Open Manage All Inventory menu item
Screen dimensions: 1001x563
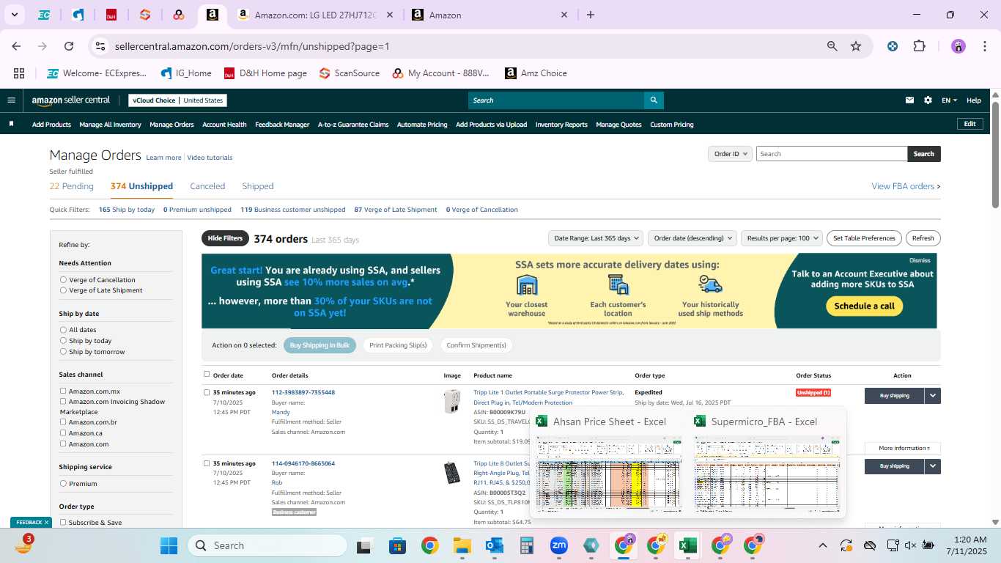pyautogui.click(x=110, y=125)
